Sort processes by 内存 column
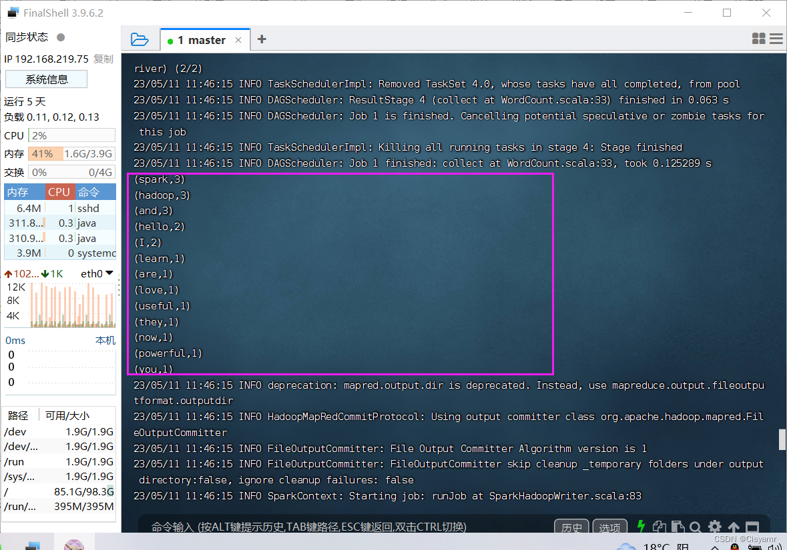This screenshot has width=787, height=550. tap(24, 192)
